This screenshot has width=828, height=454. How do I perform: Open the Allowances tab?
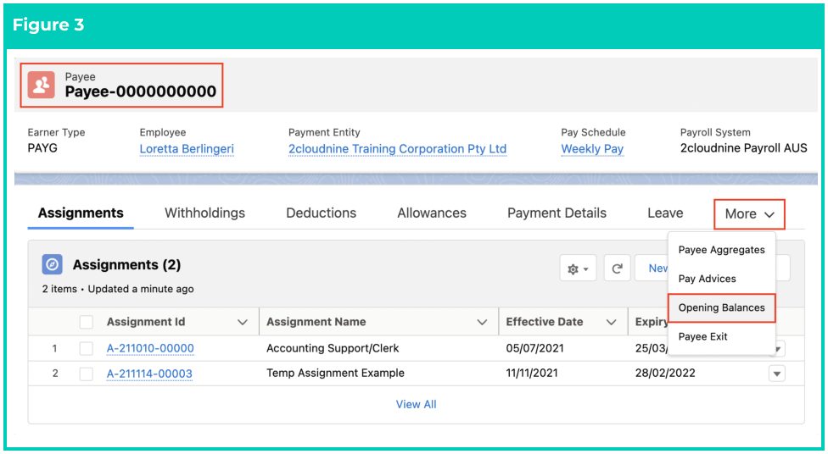click(x=432, y=213)
